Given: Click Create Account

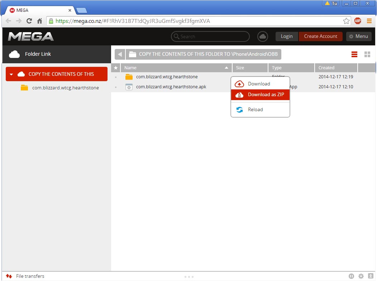Looking at the screenshot, I should [x=320, y=36].
